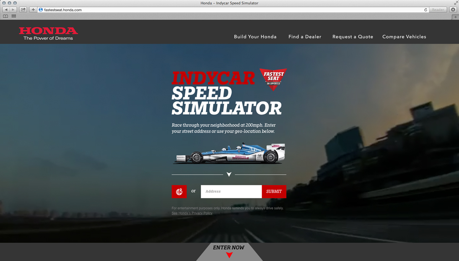459x261 pixels.
Task: Click the Indycar Speed Simulator title
Action: click(226, 93)
